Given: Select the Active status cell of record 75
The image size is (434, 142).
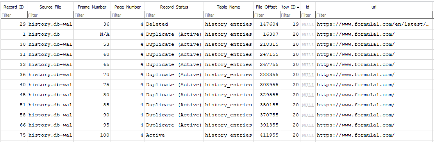Looking at the screenshot, I should (174, 135).
